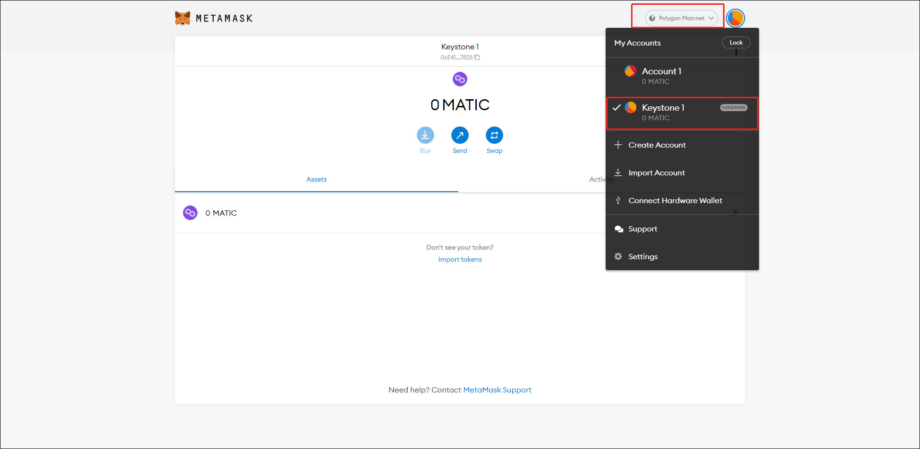Screen dimensions: 920x449
Task: Open the MetaMask Support link
Action: (497, 390)
